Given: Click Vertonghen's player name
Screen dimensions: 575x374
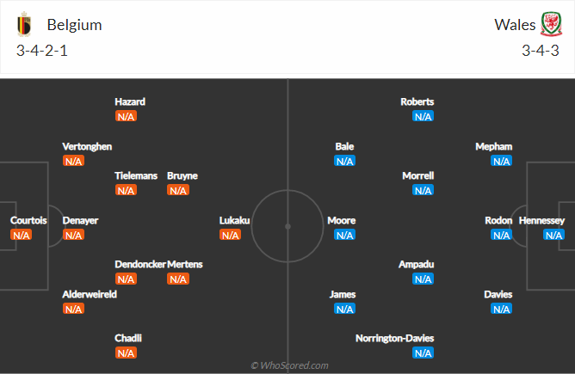Looking at the screenshot, I should click(x=87, y=146).
